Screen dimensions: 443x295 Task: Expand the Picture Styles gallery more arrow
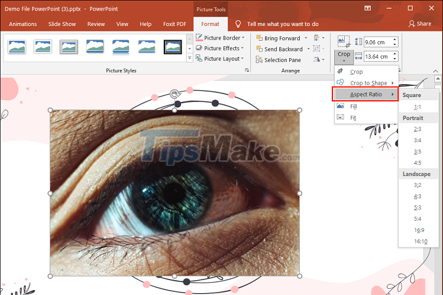[190, 58]
